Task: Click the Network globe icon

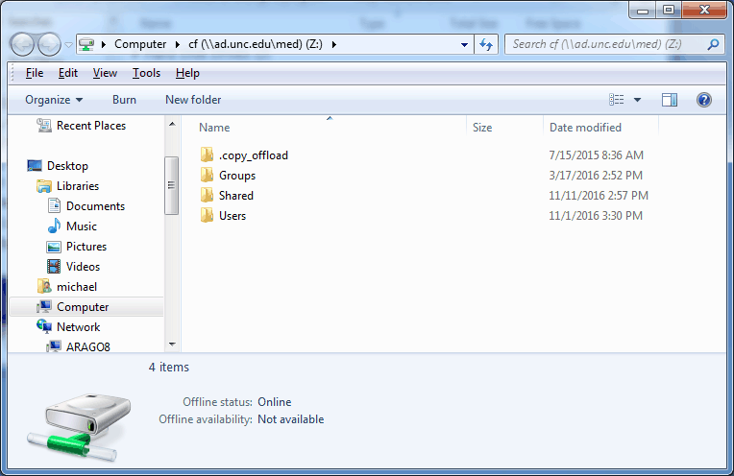Action: click(44, 326)
